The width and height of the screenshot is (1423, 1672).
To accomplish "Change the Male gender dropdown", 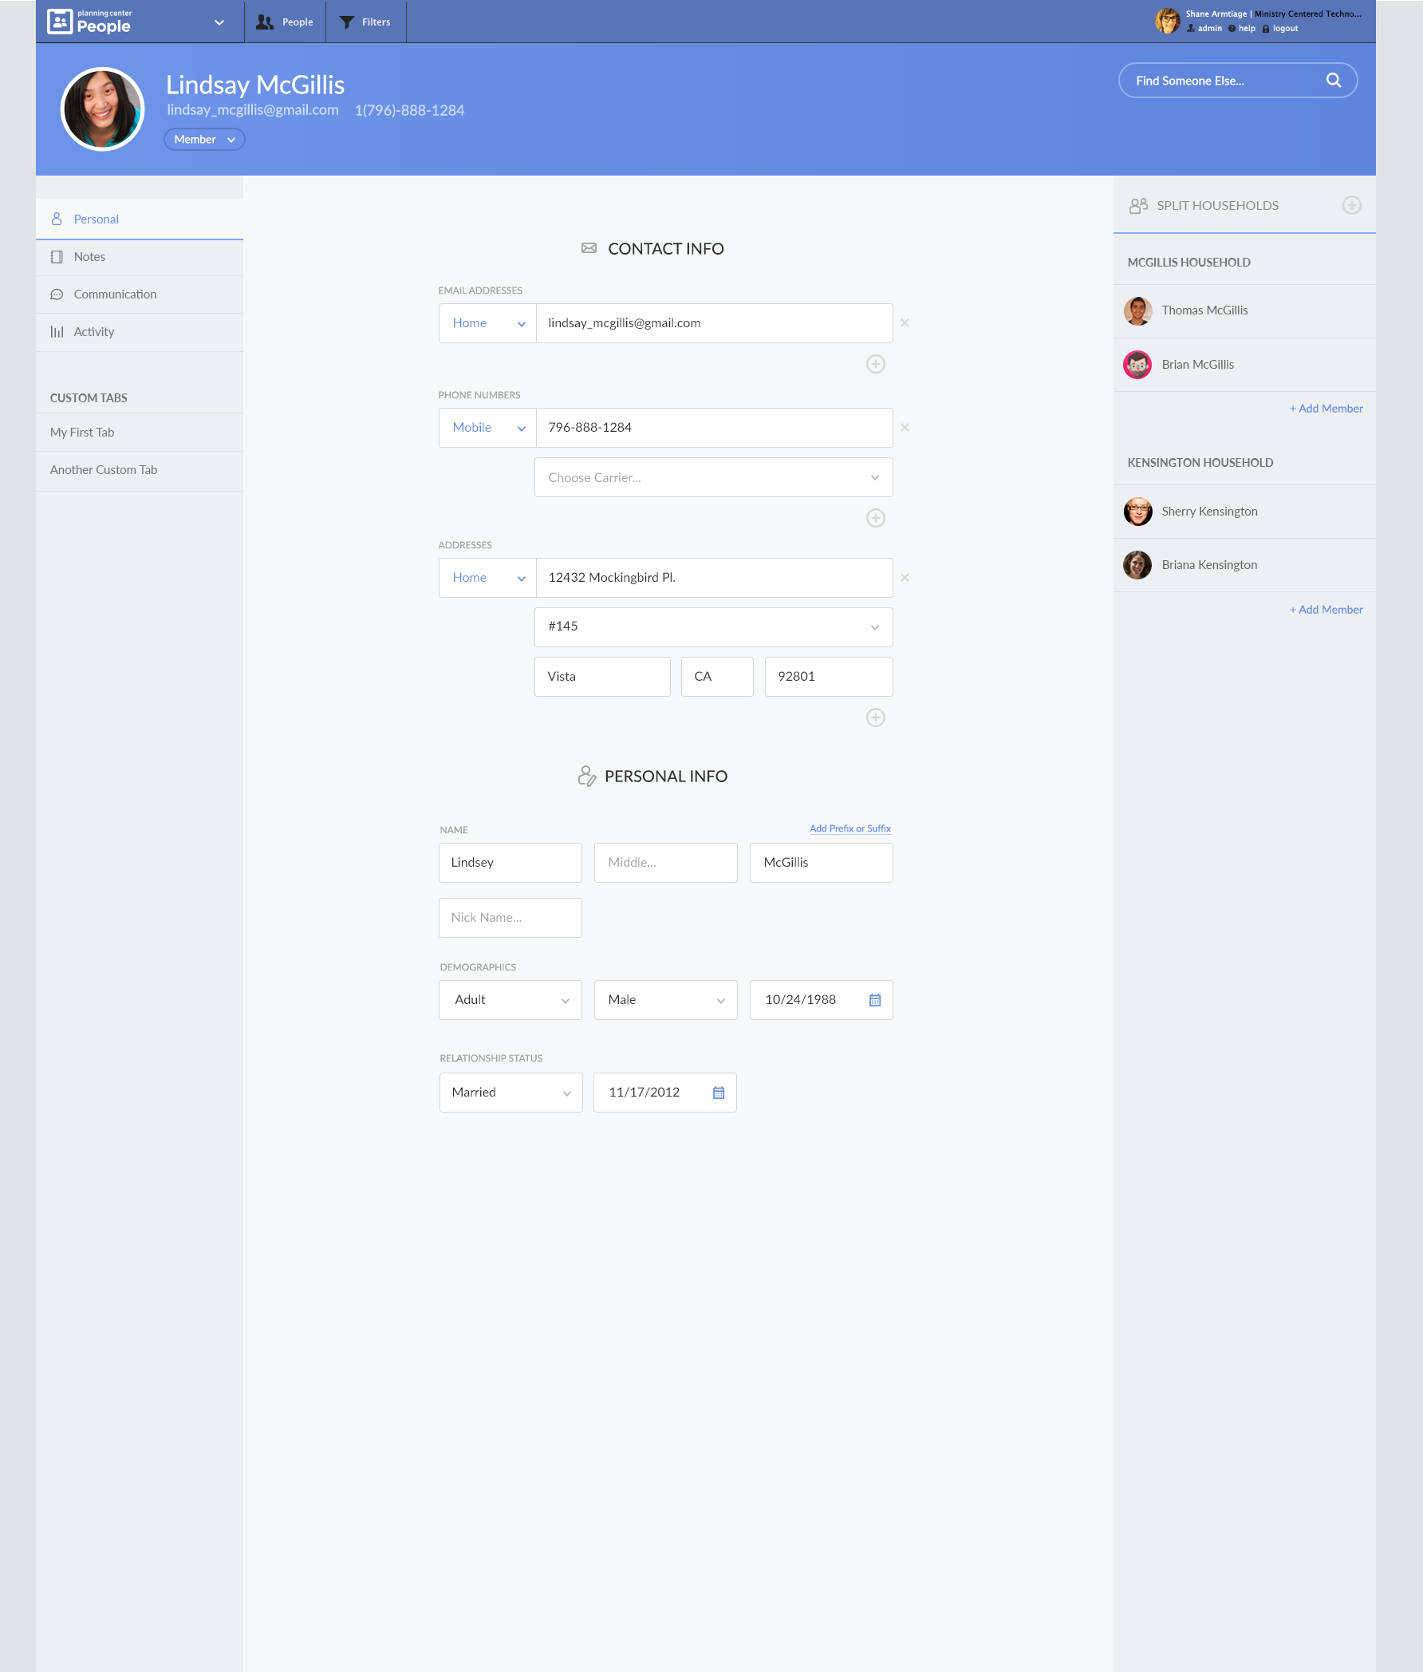I will point(665,1000).
